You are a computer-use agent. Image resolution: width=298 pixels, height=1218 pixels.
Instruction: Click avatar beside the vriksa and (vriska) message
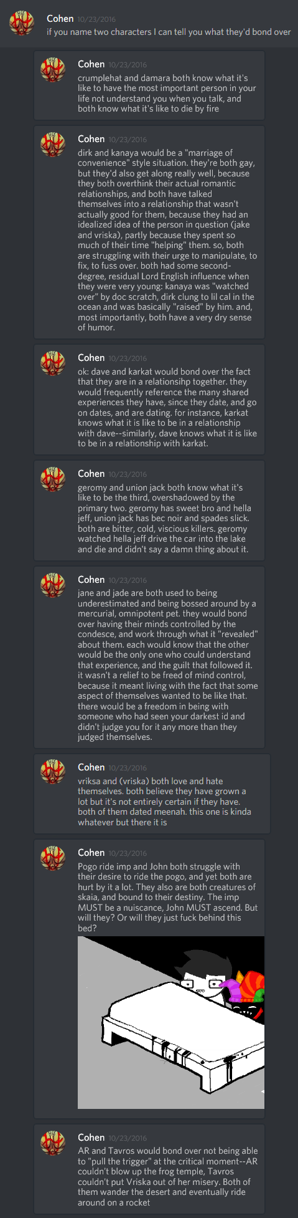click(x=53, y=773)
